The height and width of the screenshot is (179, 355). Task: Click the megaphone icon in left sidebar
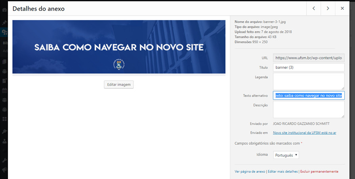[4, 170]
